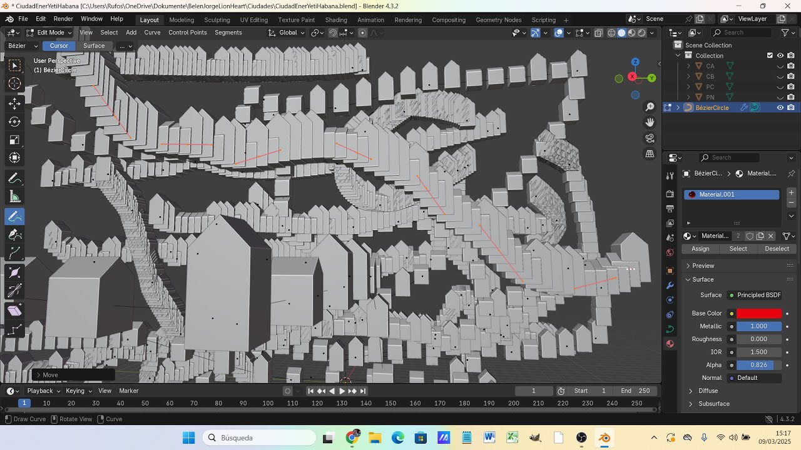Expand the CA collection in outliner
The width and height of the screenshot is (801, 450).
tap(688, 66)
